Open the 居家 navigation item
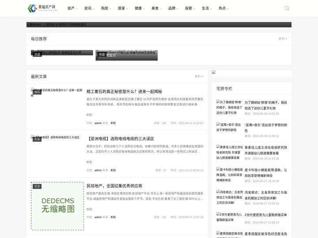 (121, 8)
